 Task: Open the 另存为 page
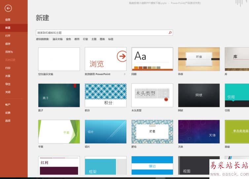pyautogui.click(x=9, y=52)
